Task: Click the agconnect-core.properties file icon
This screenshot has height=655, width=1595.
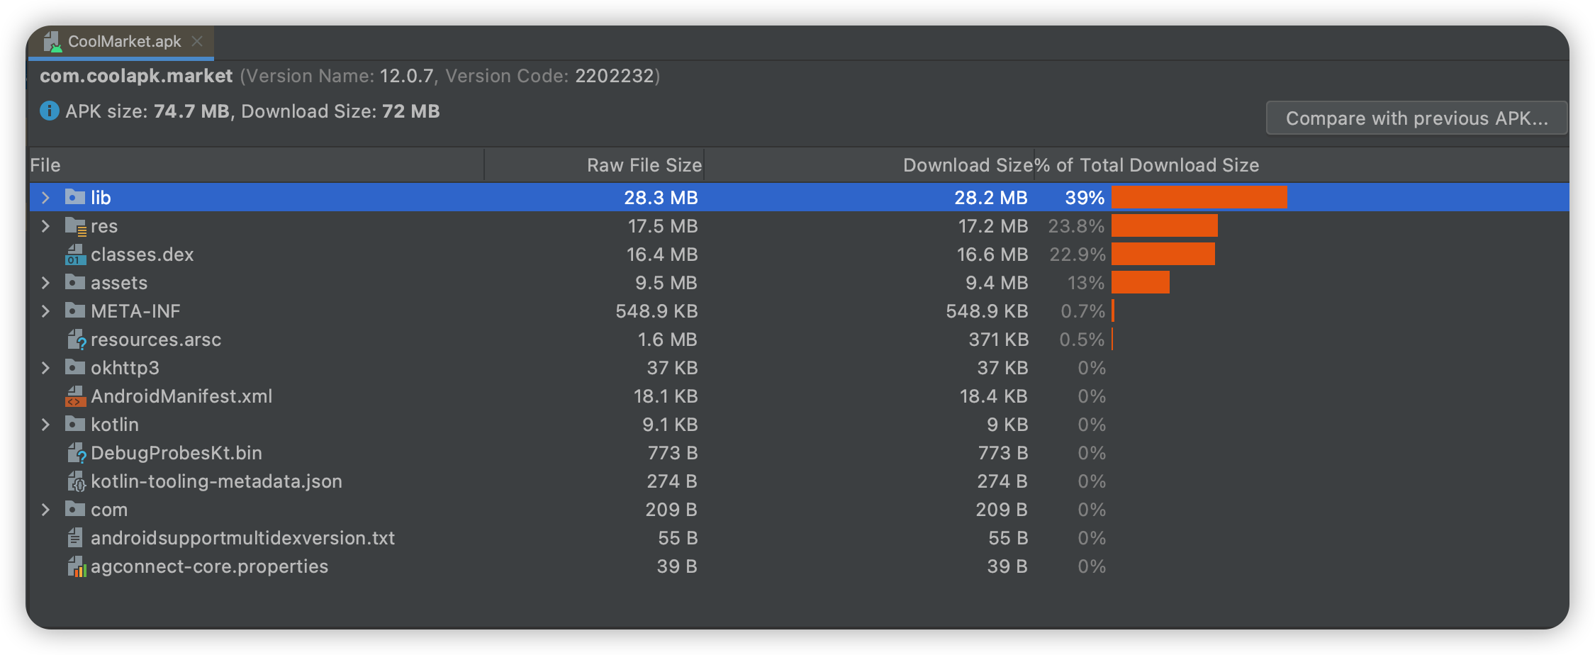Action: 76,566
